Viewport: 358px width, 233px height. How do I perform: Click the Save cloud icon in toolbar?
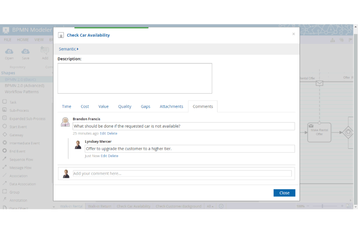[26, 52]
